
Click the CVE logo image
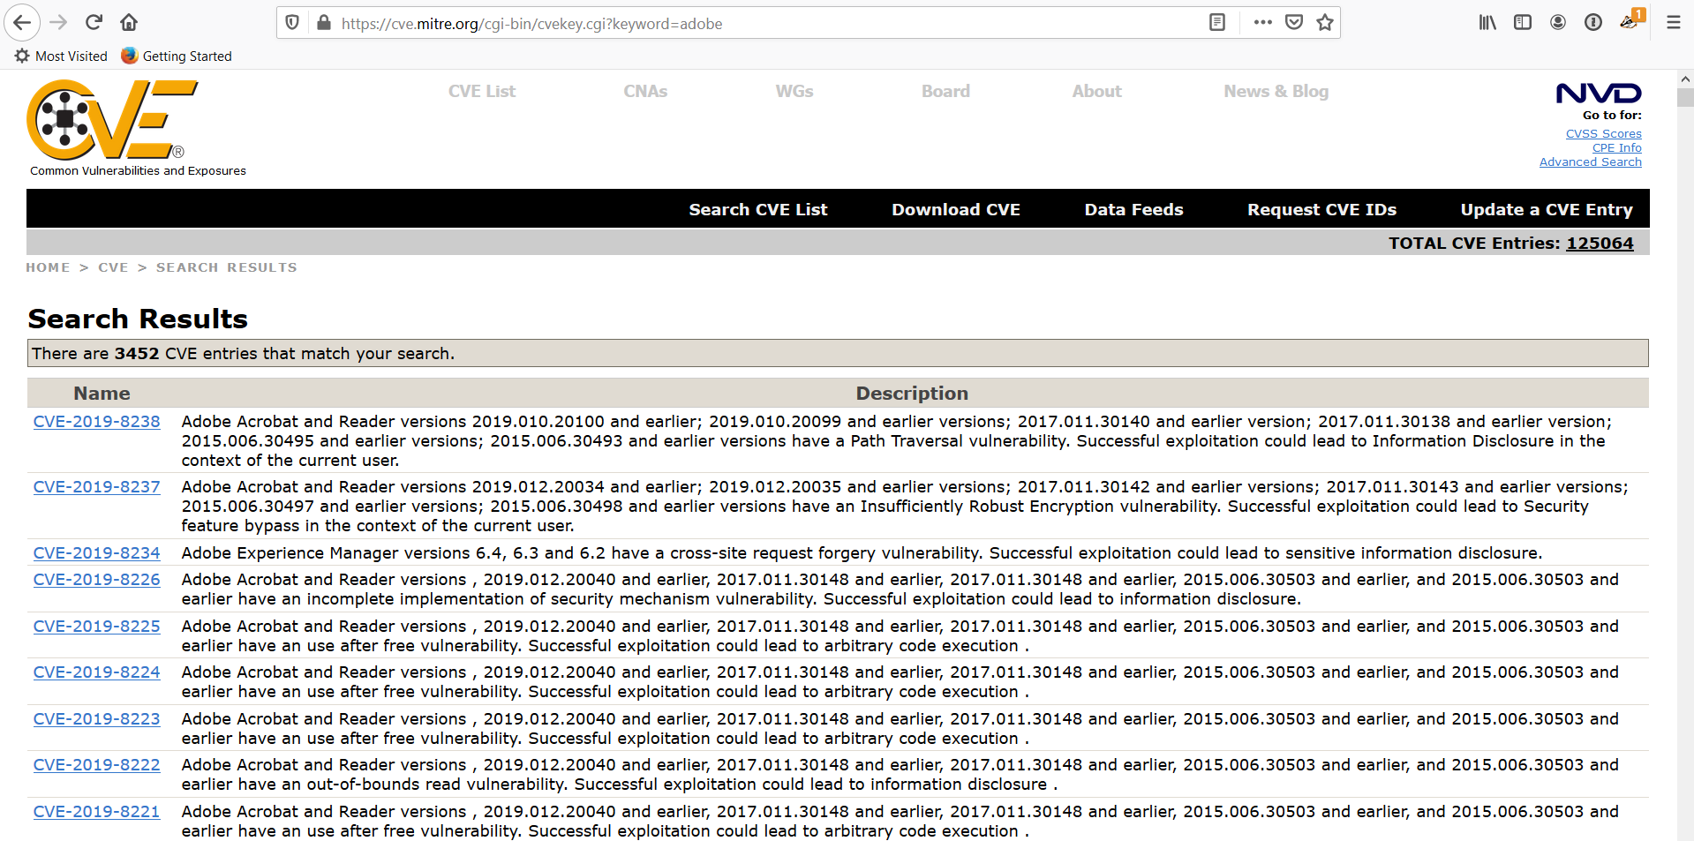coord(112,120)
